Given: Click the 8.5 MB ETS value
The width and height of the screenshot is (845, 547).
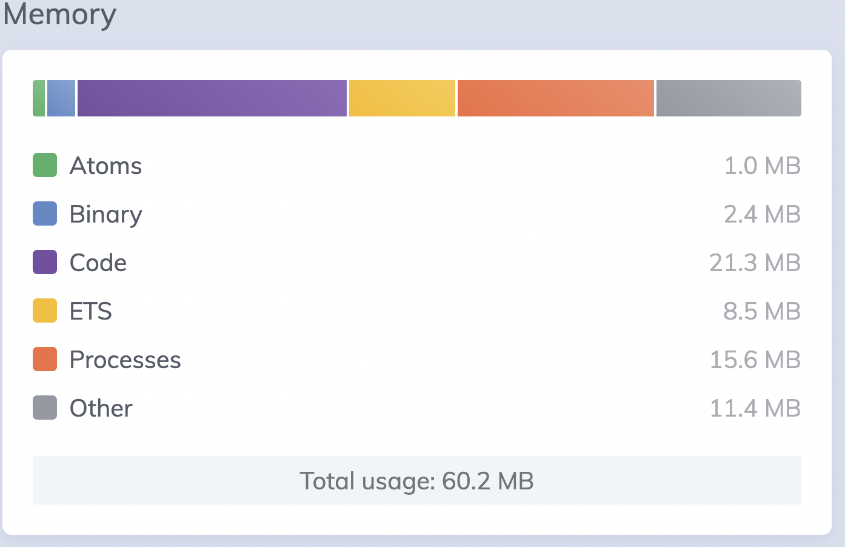Looking at the screenshot, I should (x=762, y=311).
